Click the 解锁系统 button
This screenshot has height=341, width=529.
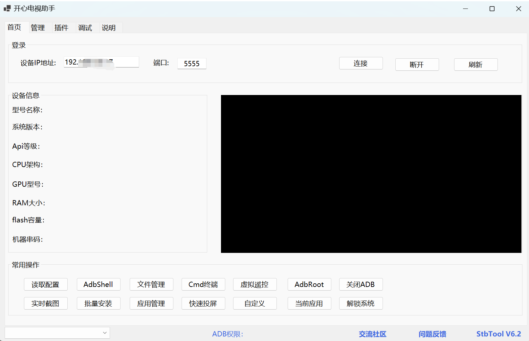361,303
